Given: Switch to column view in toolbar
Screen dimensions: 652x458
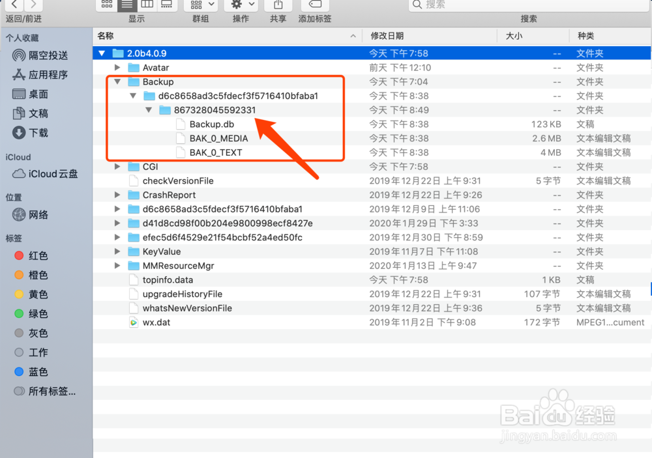Looking at the screenshot, I should coord(147,4).
